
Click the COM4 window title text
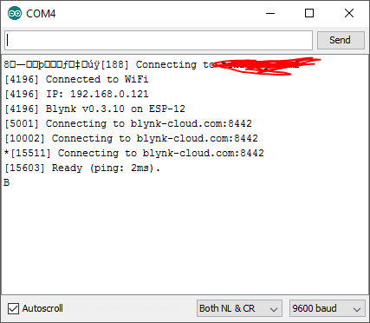(41, 14)
